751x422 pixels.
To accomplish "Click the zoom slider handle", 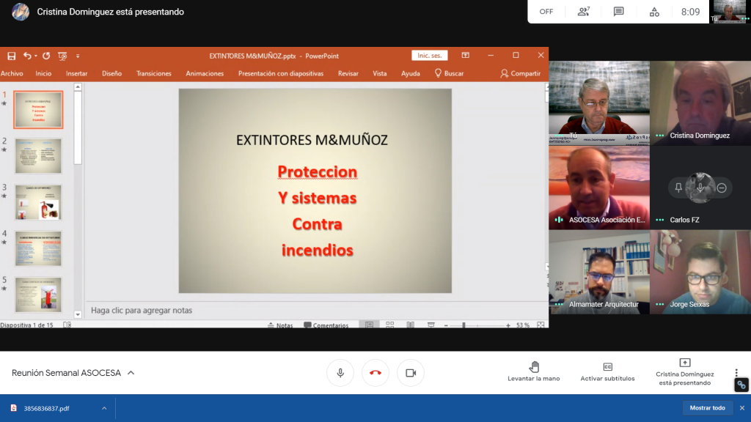I will 464,325.
